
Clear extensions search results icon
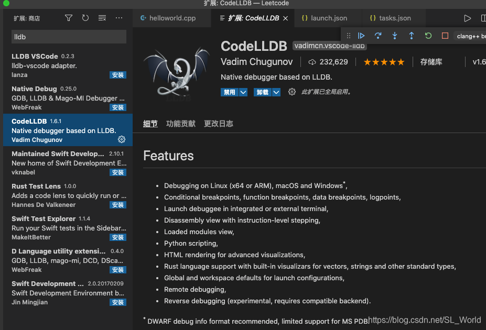[102, 18]
